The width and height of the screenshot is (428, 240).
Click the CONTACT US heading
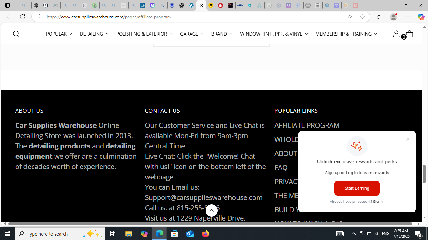tap(162, 111)
